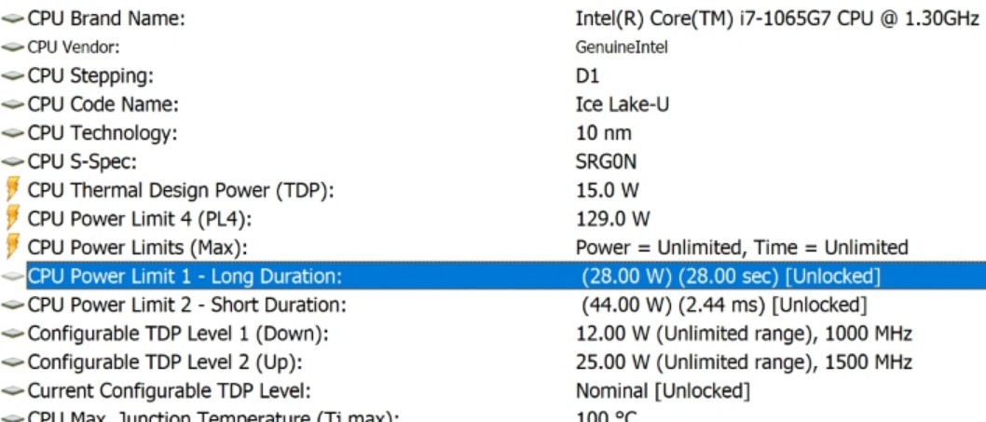Click the chip icon beside CPU Stepping
The width and height of the screenshot is (986, 422).
point(12,76)
